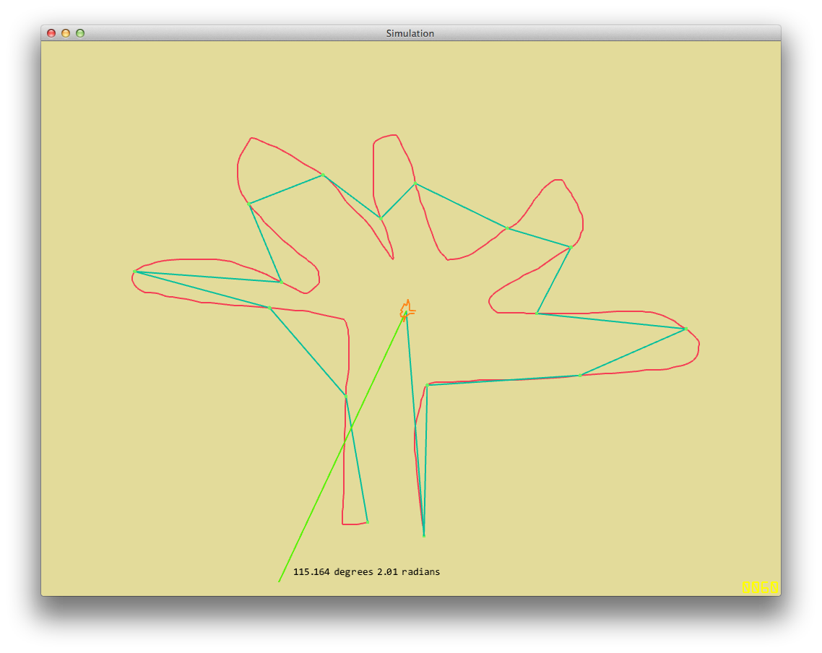The image size is (822, 653).
Task: Select the teal vertex at the leftmost branch tip
Action: coord(134,272)
